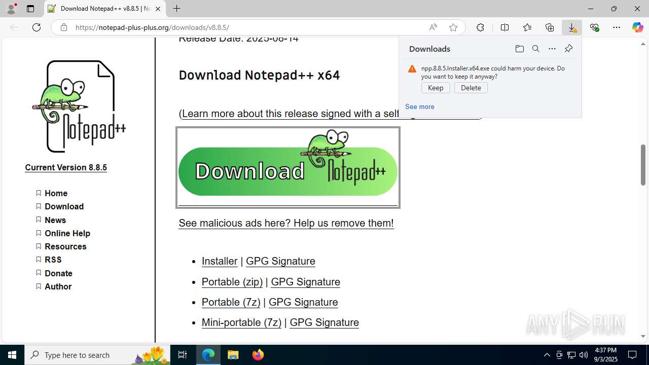Activate Read aloud icon in address bar
The height and width of the screenshot is (365, 649).
pyautogui.click(x=433, y=27)
